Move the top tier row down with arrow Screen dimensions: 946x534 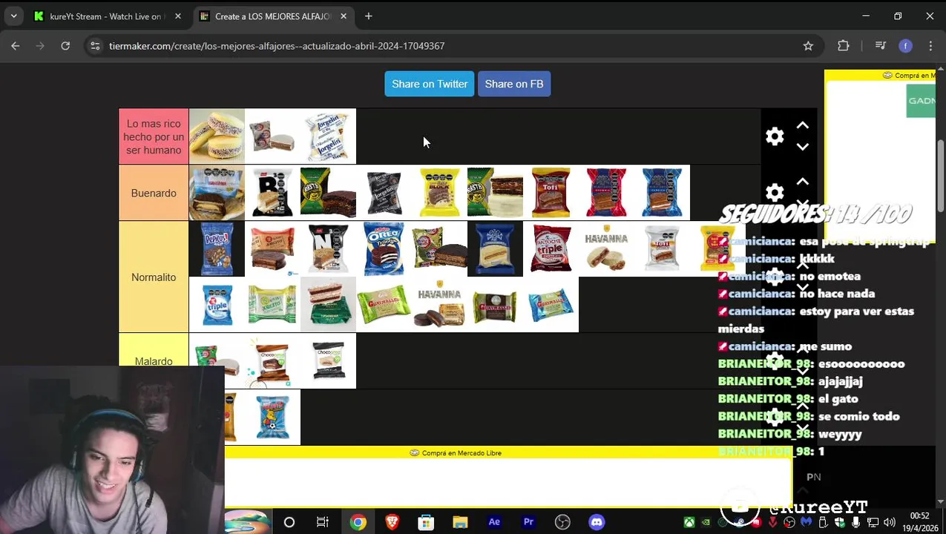802,147
